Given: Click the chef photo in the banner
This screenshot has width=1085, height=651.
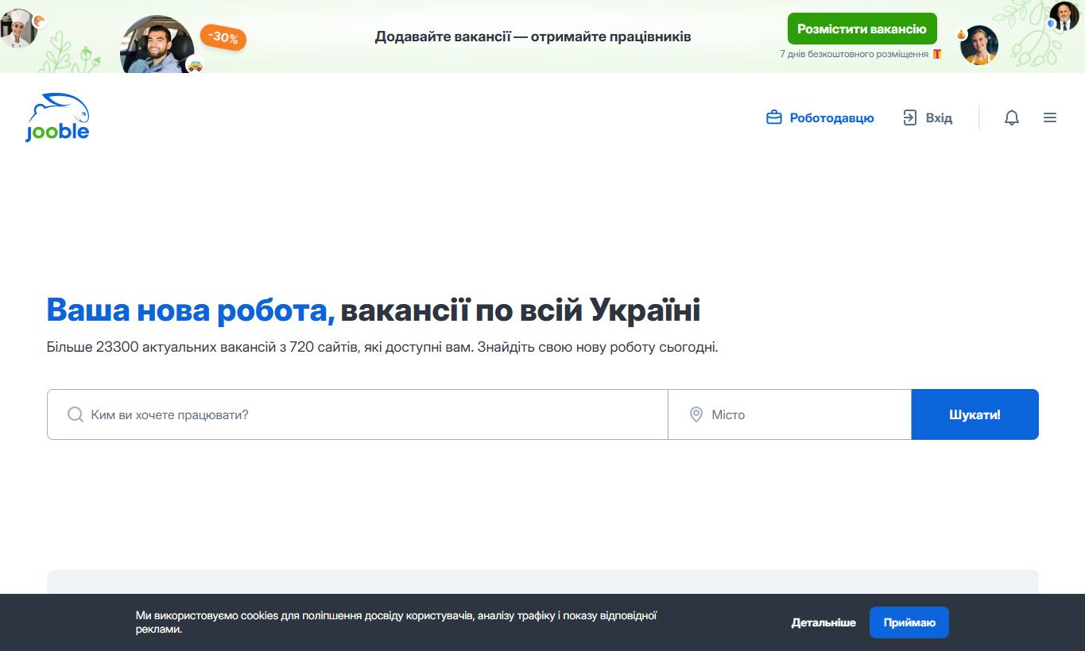Looking at the screenshot, I should pyautogui.click(x=17, y=28).
